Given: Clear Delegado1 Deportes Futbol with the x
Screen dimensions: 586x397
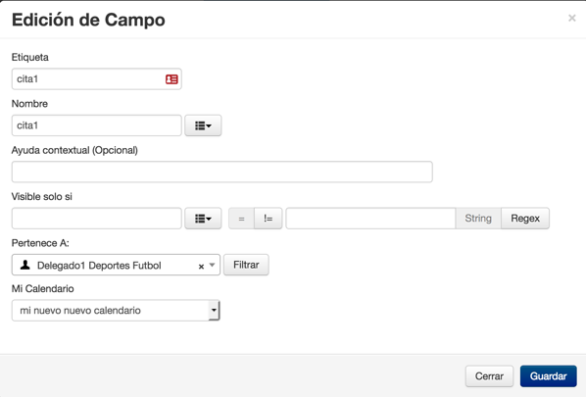Looking at the screenshot, I should (x=201, y=267).
